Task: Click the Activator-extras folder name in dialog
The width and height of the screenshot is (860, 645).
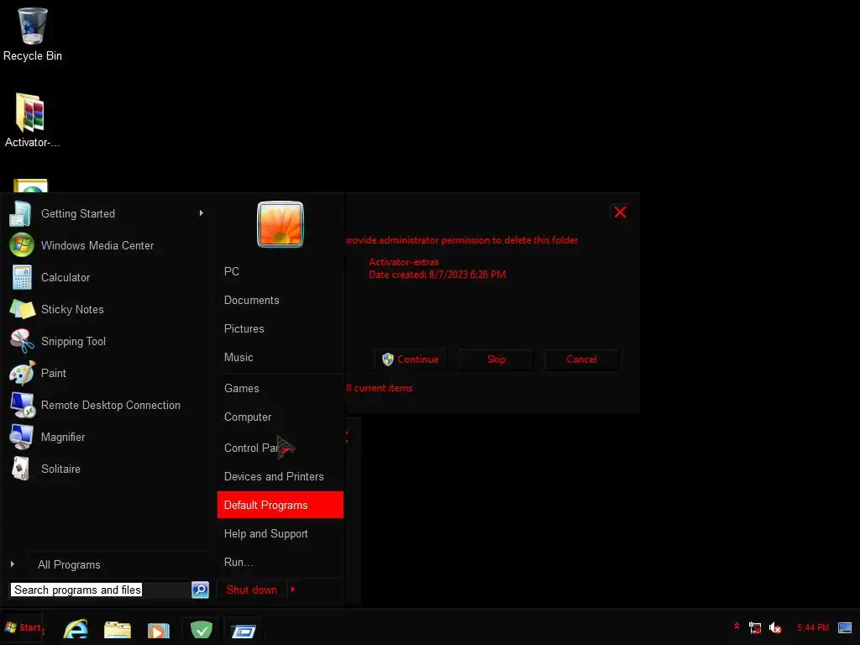Action: click(x=404, y=262)
